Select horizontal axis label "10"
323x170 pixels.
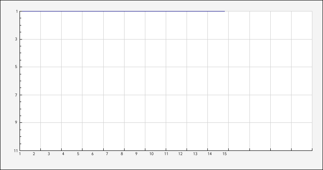click(151, 154)
